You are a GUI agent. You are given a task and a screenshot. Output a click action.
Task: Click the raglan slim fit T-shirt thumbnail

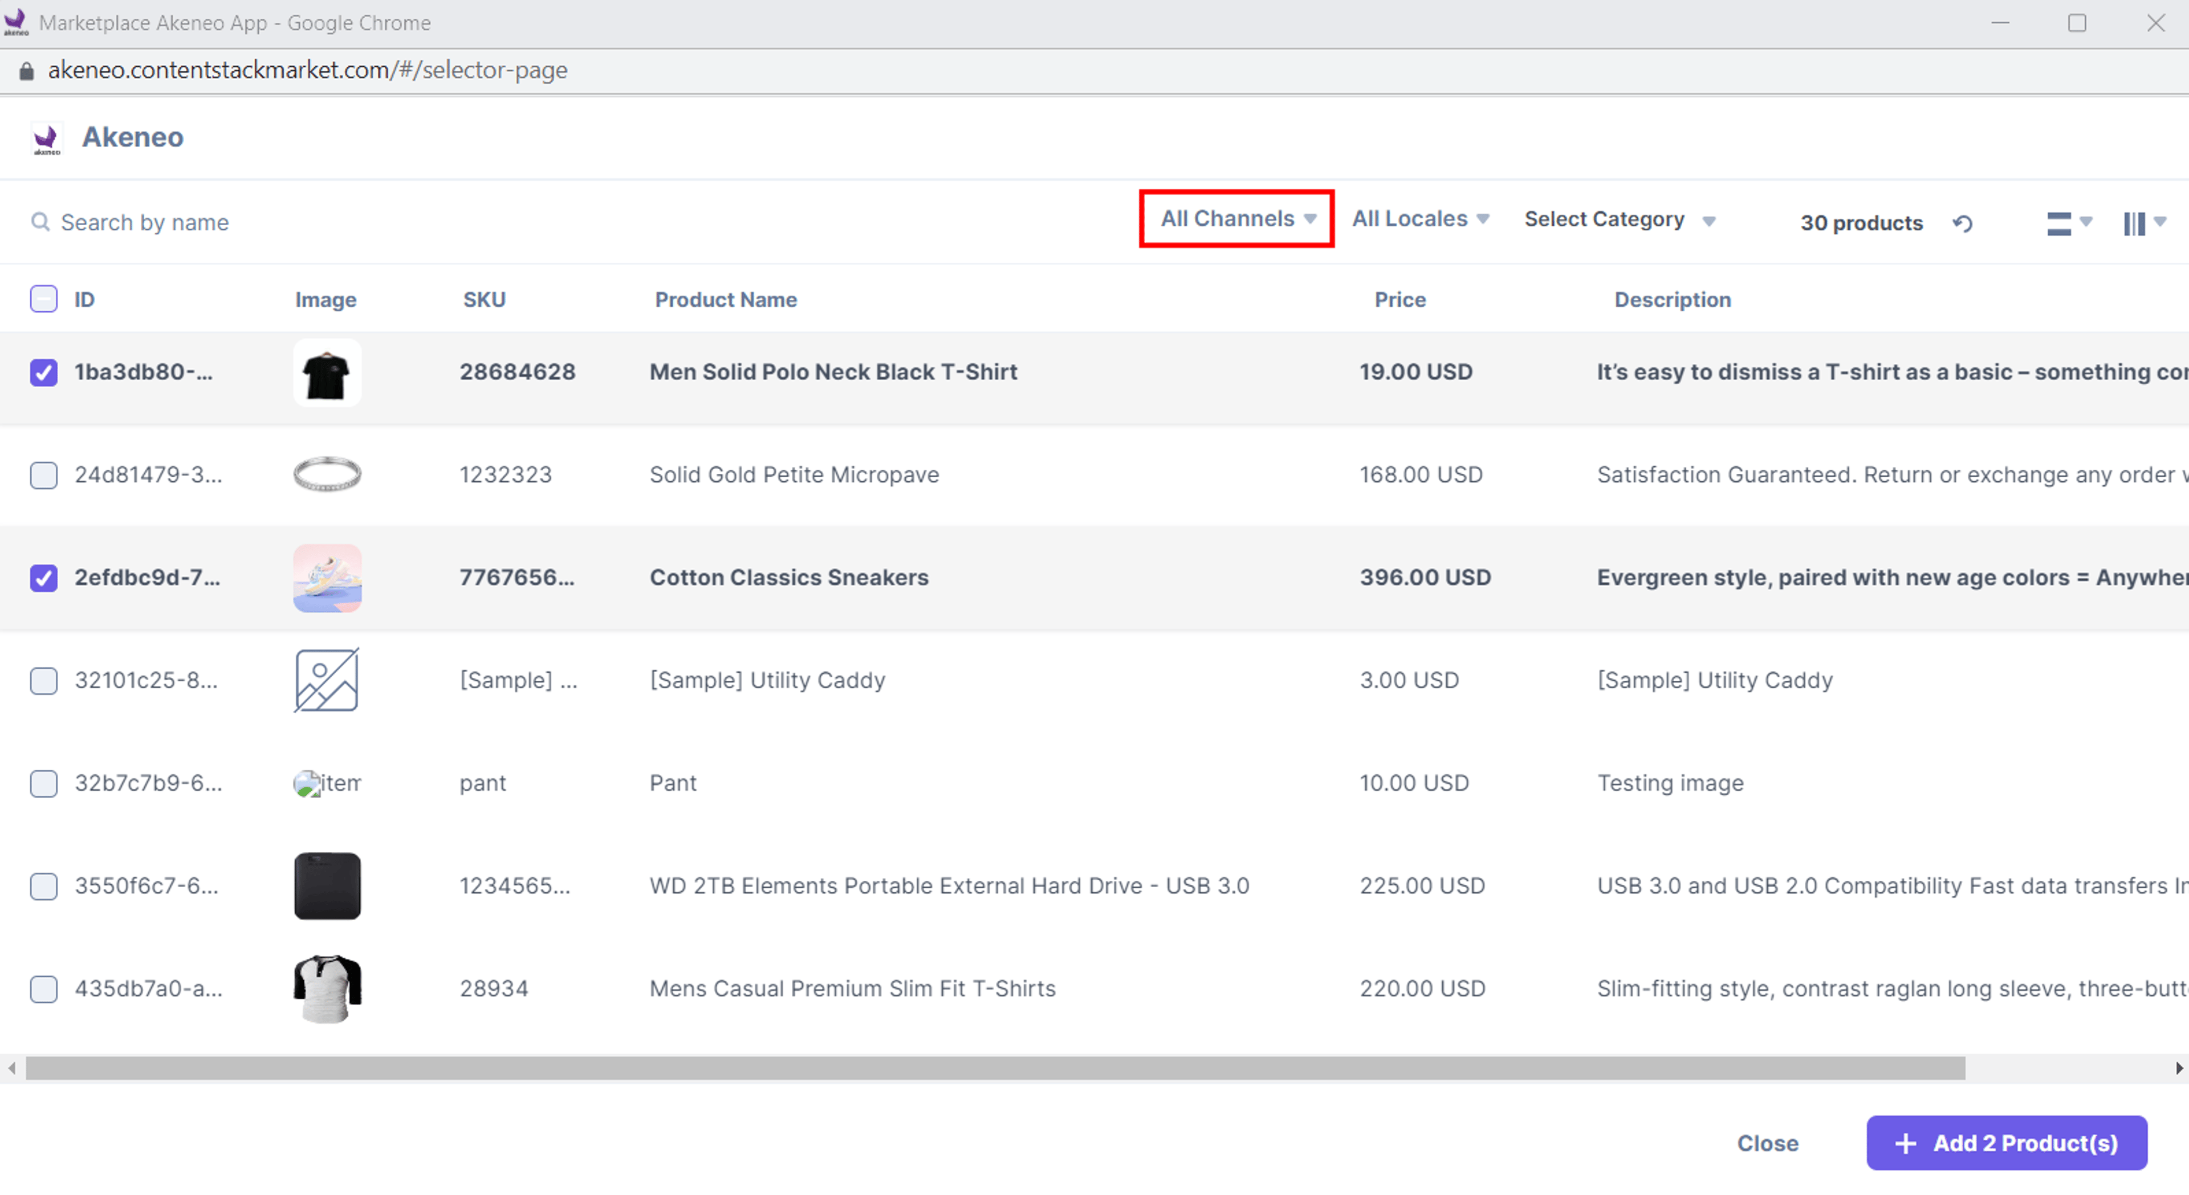[x=327, y=989]
